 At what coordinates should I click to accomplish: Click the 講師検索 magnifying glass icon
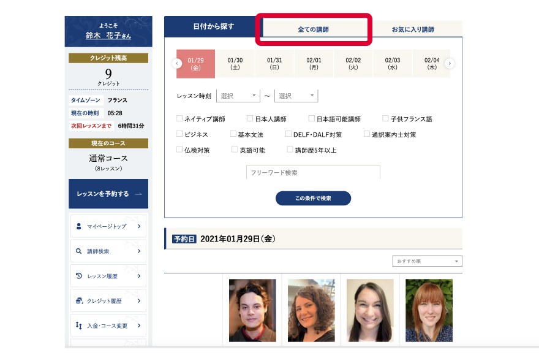pyautogui.click(x=78, y=251)
